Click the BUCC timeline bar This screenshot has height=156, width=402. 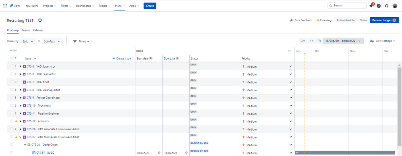click(x=345, y=153)
